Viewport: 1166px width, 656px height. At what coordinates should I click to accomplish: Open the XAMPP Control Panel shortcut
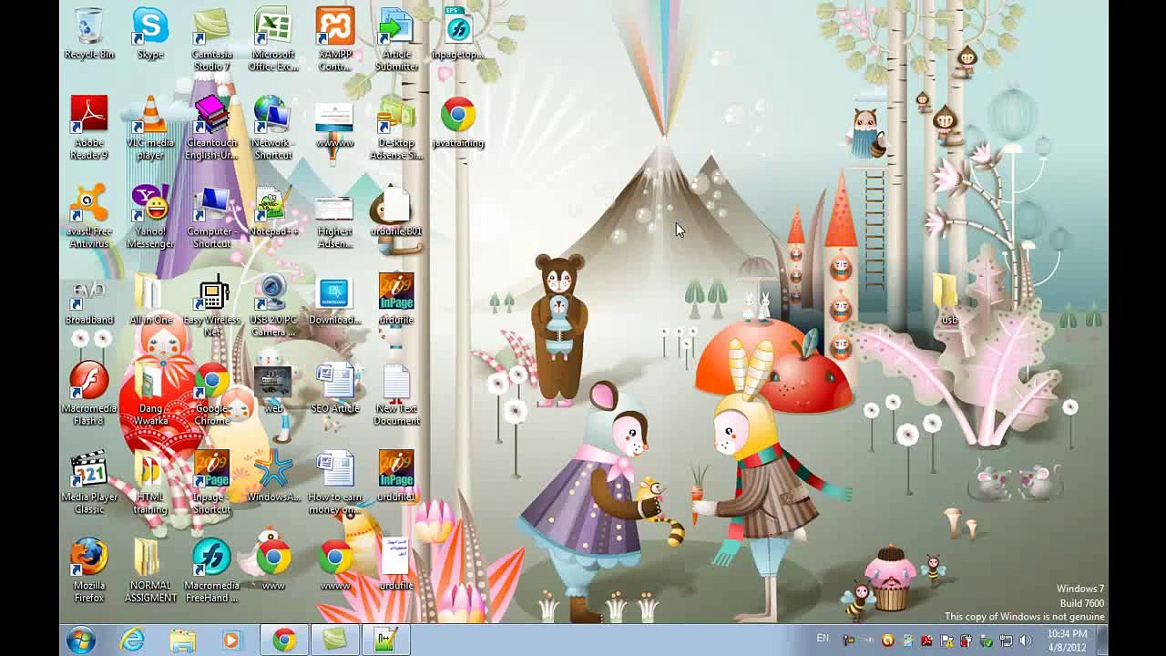(334, 39)
